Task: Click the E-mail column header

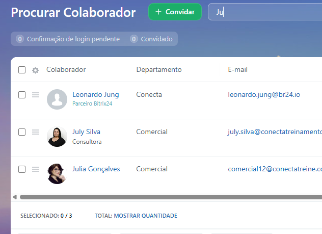Action: coord(237,70)
